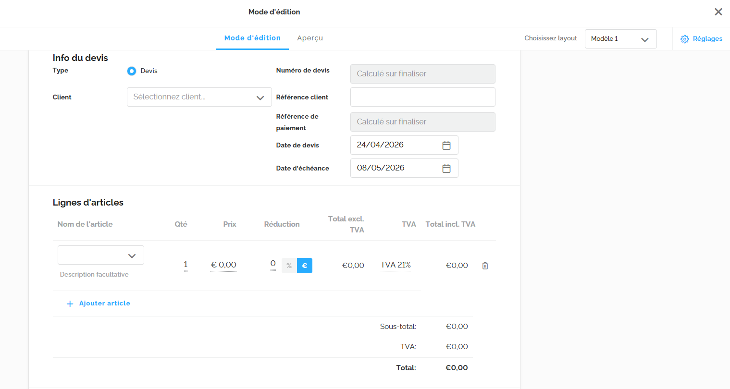Select the Devis type radio button
The width and height of the screenshot is (730, 389).
coord(132,71)
